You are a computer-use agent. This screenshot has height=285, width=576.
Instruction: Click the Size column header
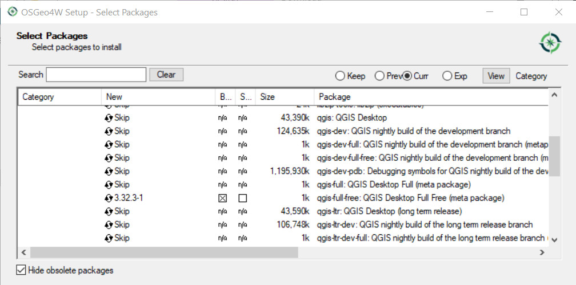285,97
